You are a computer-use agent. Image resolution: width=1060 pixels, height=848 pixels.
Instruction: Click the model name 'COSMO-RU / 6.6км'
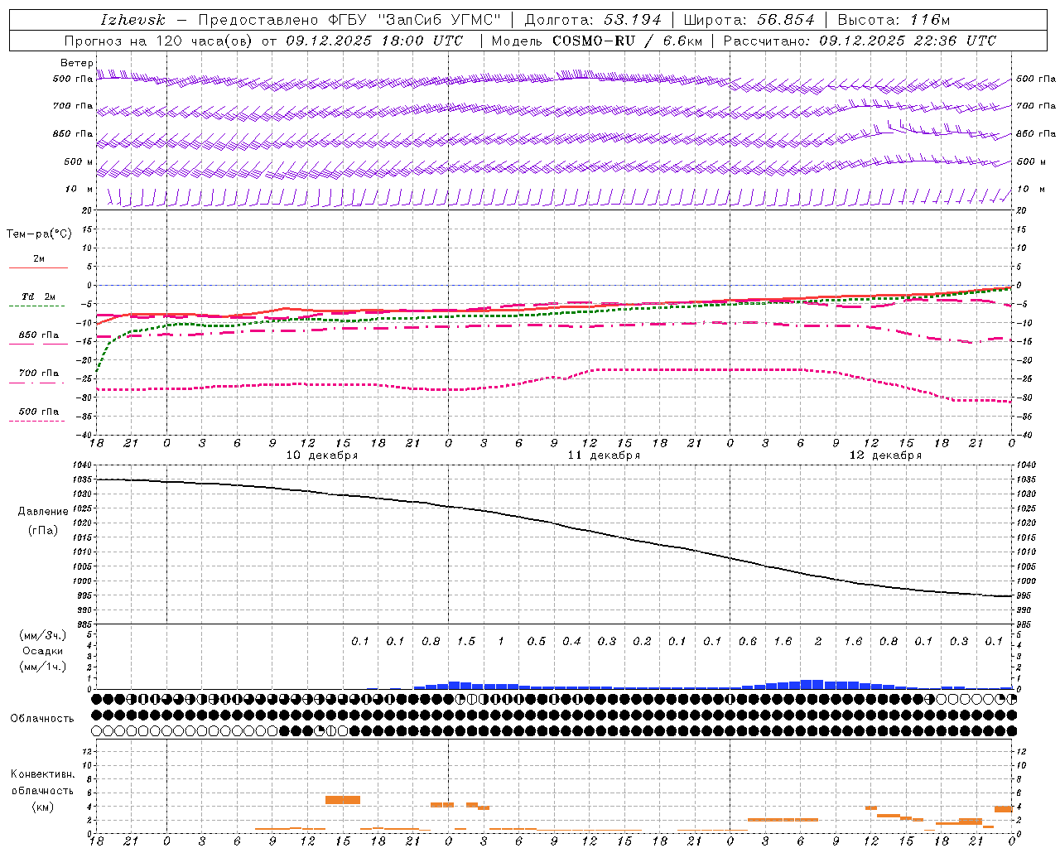click(627, 41)
